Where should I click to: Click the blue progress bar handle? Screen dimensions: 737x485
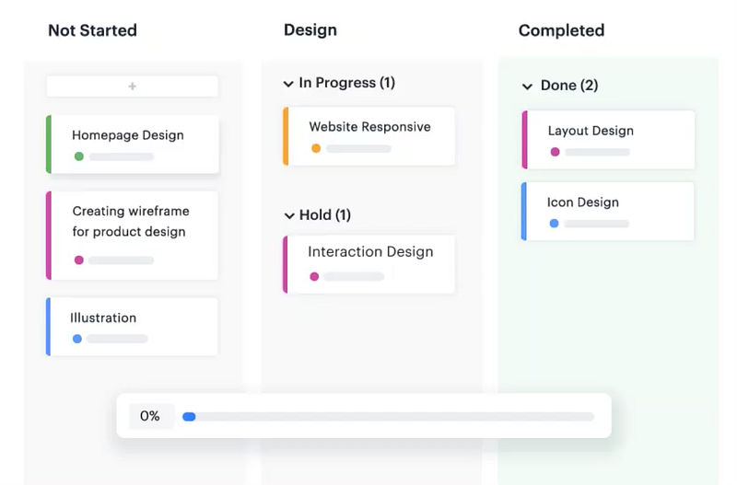coord(189,417)
